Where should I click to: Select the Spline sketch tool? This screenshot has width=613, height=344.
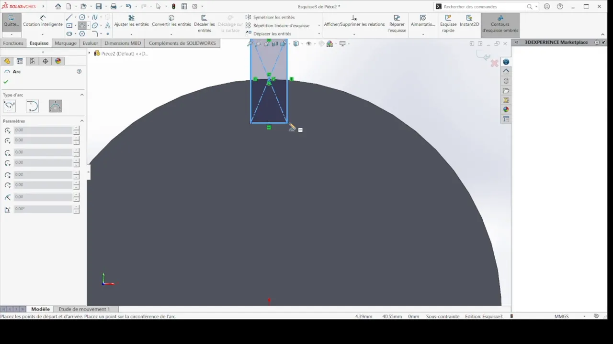pos(95,17)
